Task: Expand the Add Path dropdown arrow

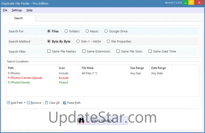Action: click(x=25, y=103)
